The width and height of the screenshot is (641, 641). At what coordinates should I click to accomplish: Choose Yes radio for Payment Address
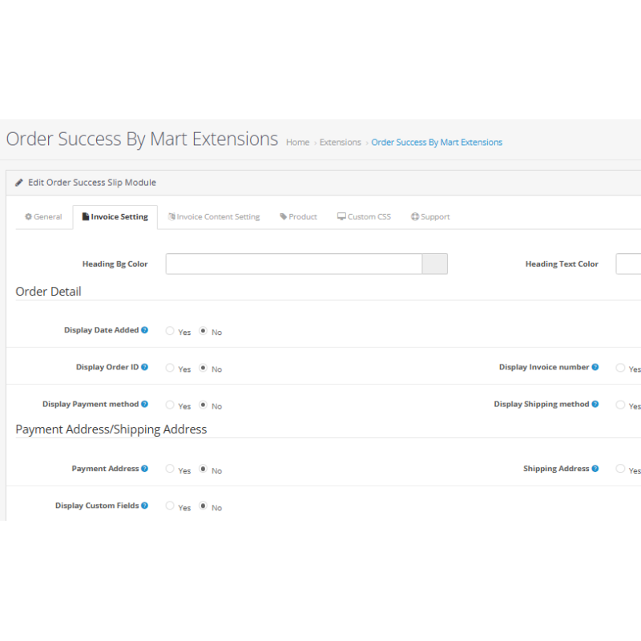170,469
